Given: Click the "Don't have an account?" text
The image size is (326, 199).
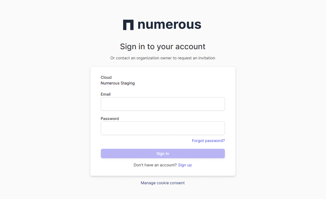Looking at the screenshot, I should tap(155, 165).
